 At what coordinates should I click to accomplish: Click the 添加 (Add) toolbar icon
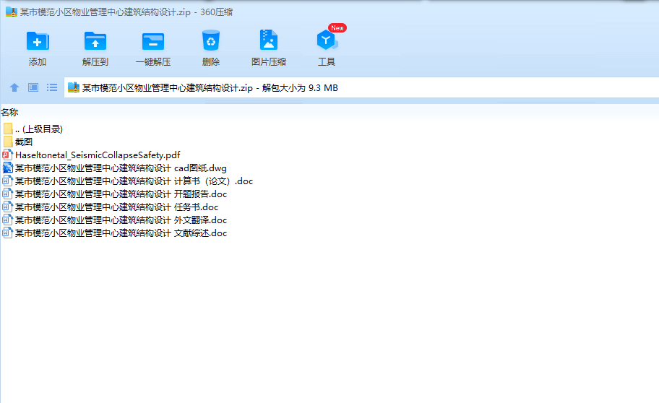(x=38, y=41)
